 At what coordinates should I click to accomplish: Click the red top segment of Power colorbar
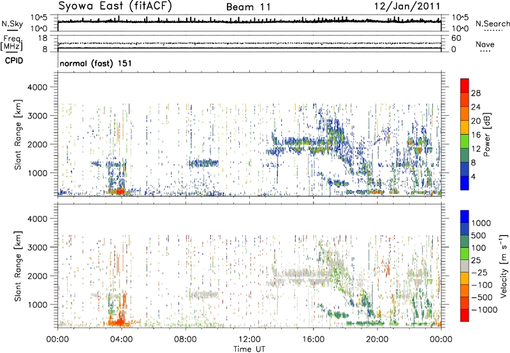tap(465, 85)
